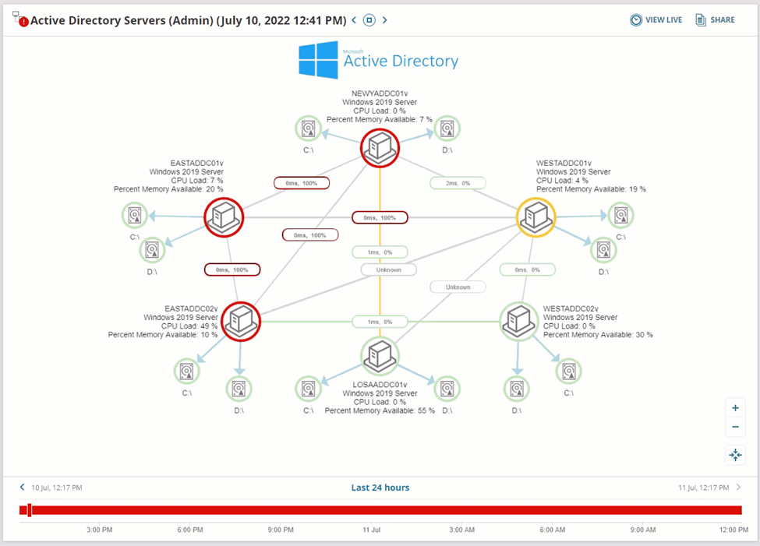Click the WESTADDC02v name label
Screen dimensions: 760x546
[571, 308]
